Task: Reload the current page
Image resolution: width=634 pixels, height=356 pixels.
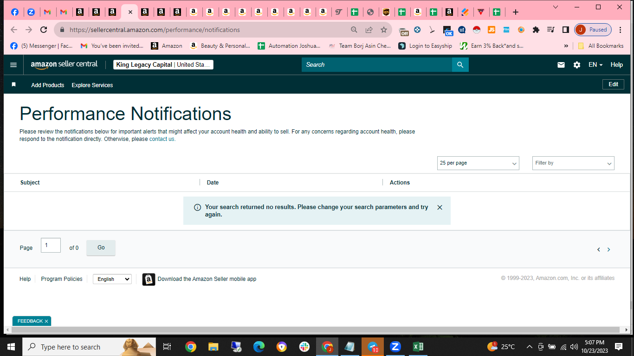Action: (44, 30)
